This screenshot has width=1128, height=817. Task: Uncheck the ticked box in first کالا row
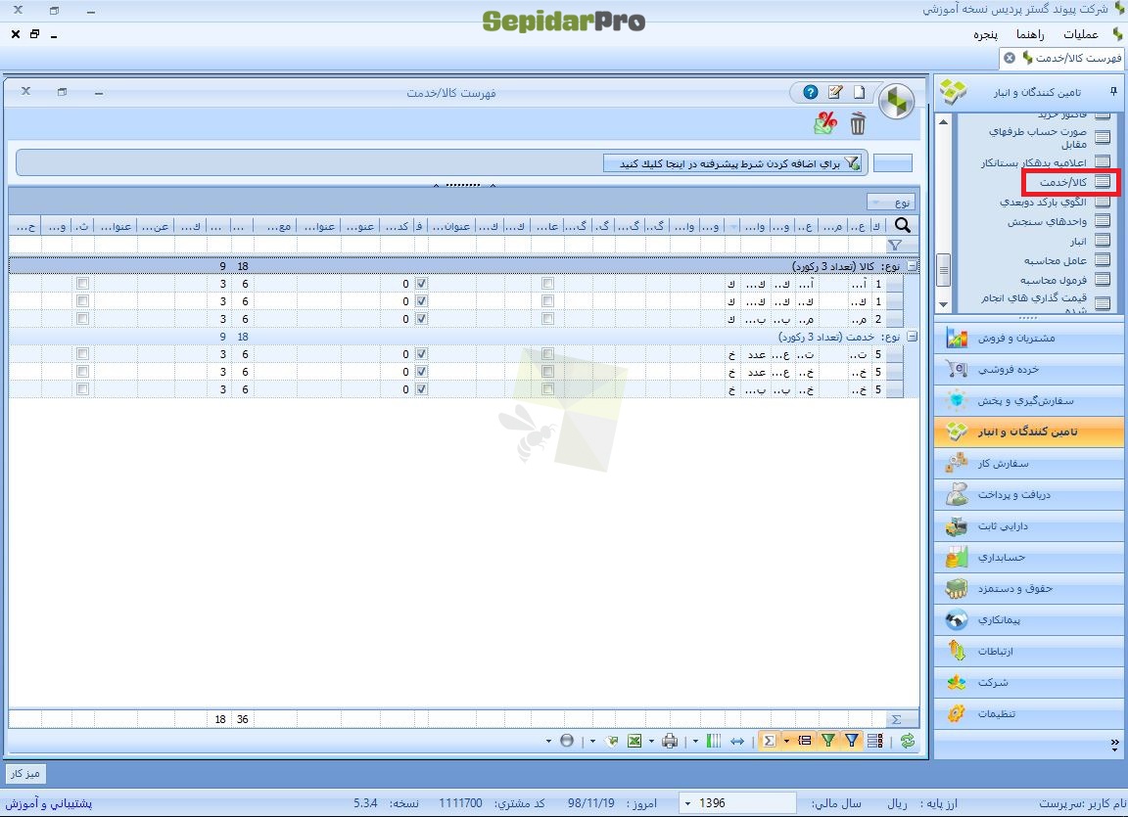[422, 284]
